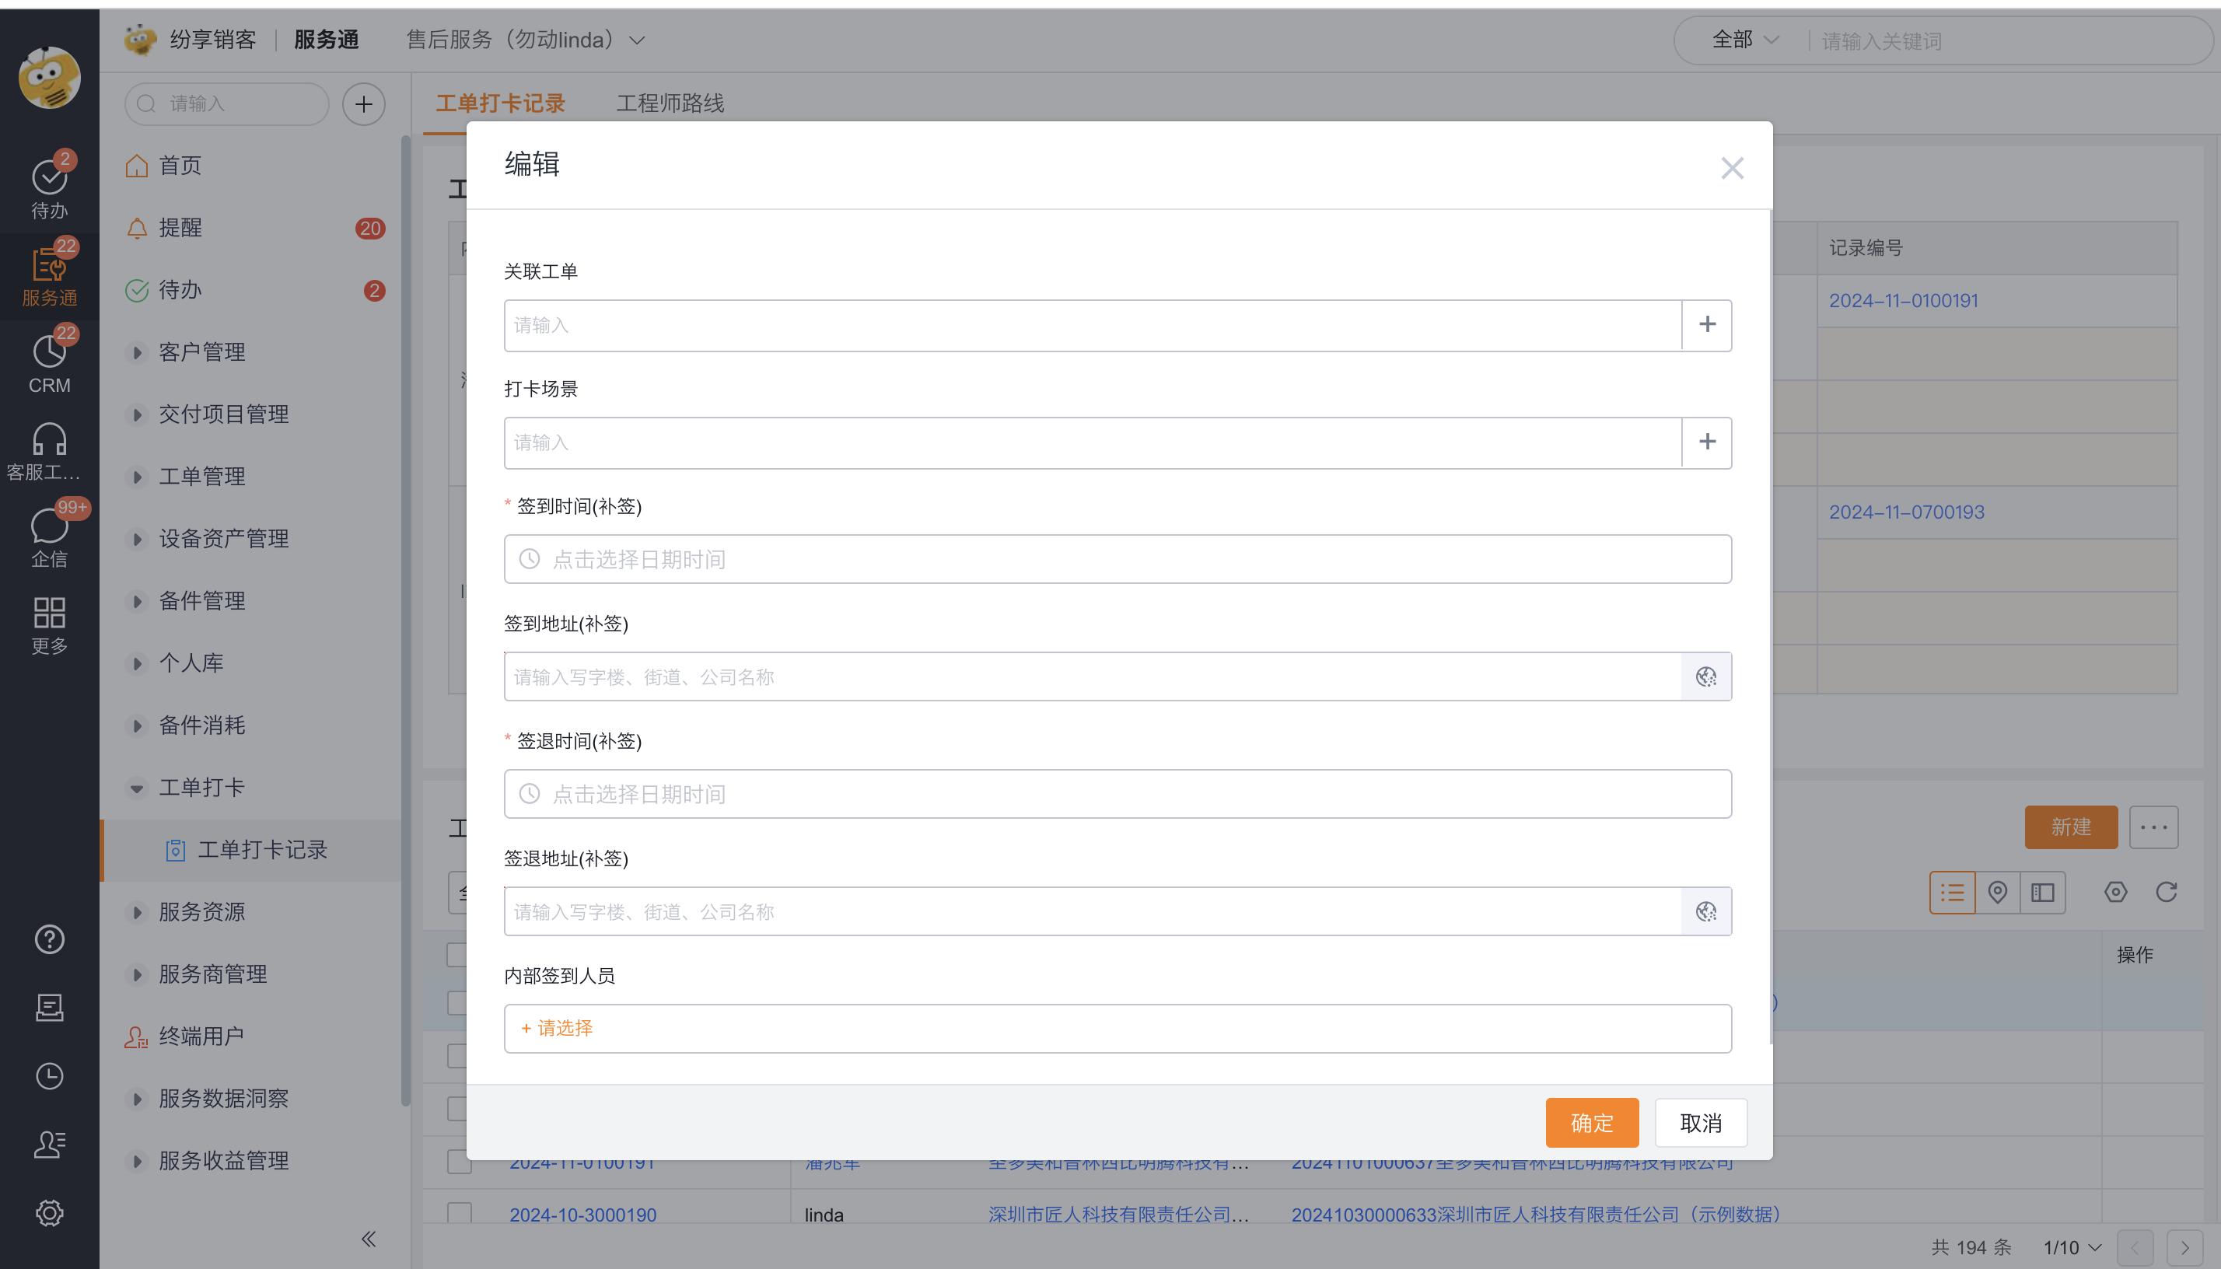Click the refresh icon above table
This screenshot has height=1269, width=2221.
(2166, 893)
